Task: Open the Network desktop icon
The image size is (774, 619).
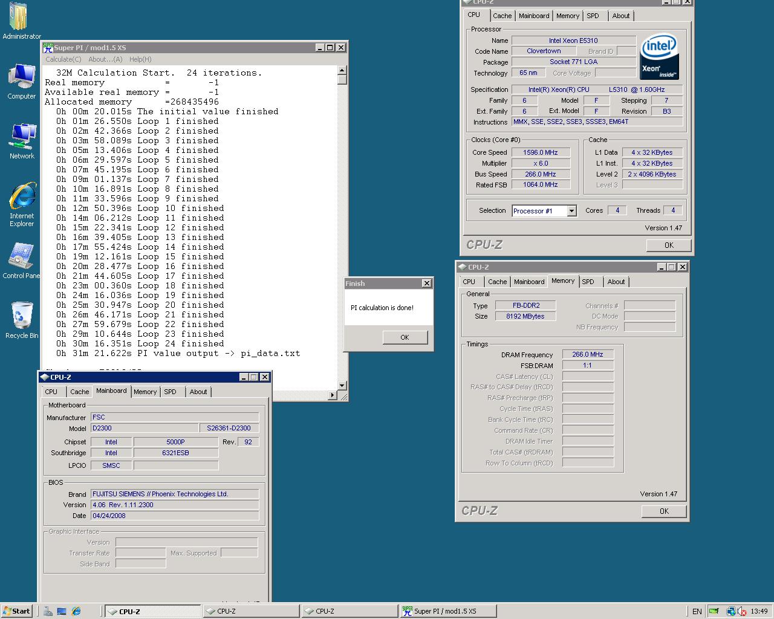Action: (22, 141)
